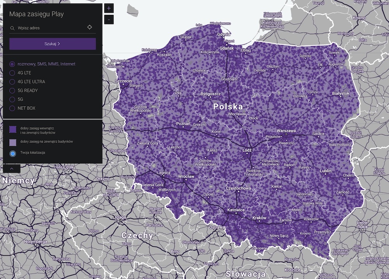
Task: Click the Zielona Góra label on the map
Action: pos(147,143)
